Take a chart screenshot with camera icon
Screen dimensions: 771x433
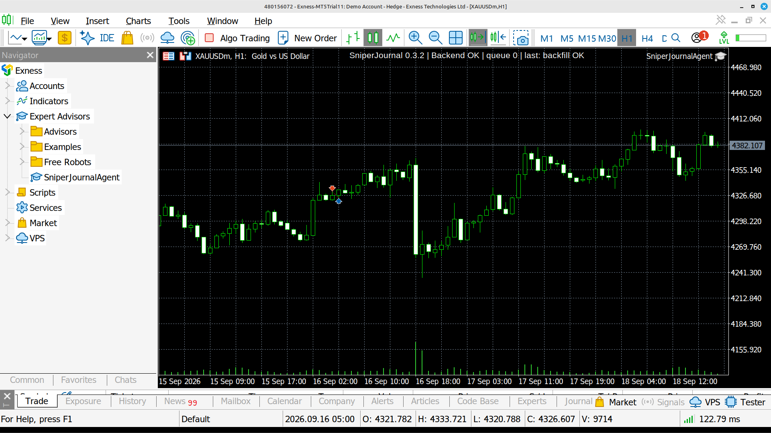pos(521,38)
